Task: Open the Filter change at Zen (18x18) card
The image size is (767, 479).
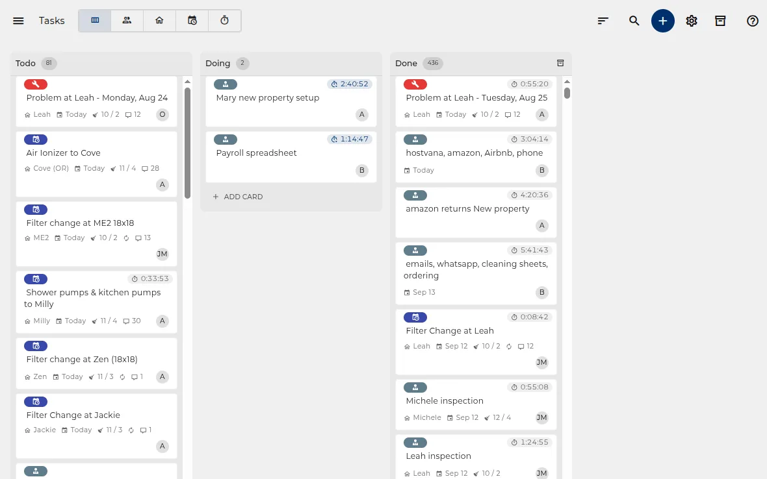Action: (x=96, y=363)
